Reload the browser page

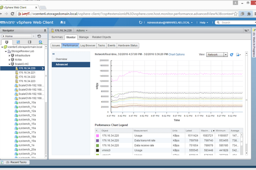coord(12,14)
